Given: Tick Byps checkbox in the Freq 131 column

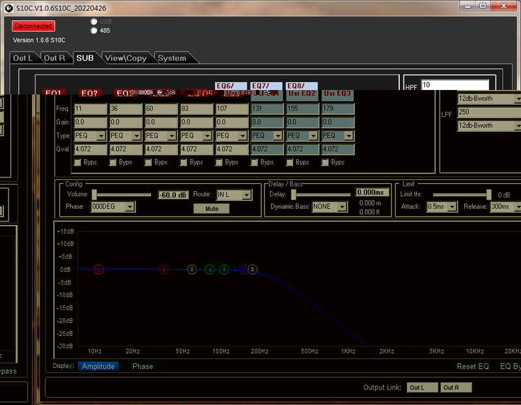Looking at the screenshot, I should coord(254,162).
